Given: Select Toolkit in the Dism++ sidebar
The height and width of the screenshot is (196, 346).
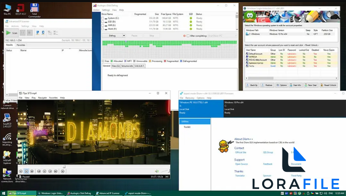Looking at the screenshot, I should [x=187, y=127].
